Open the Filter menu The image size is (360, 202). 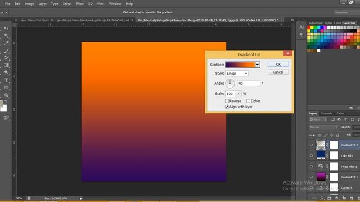coord(80,4)
